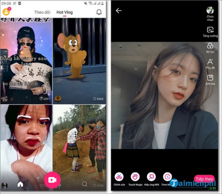Switch to the Theo dõi tab

43,12
